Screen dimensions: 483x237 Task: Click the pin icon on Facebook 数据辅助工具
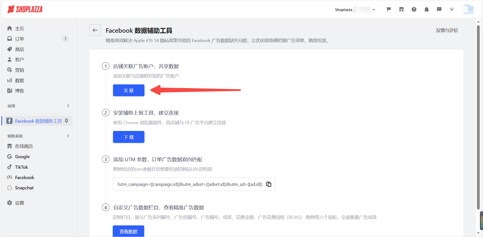[66, 121]
